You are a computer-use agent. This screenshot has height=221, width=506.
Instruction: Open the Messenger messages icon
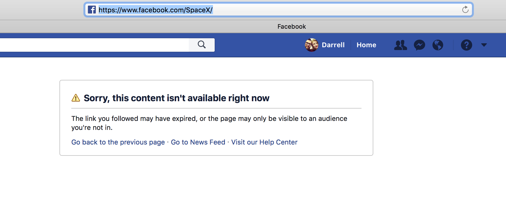pos(419,45)
